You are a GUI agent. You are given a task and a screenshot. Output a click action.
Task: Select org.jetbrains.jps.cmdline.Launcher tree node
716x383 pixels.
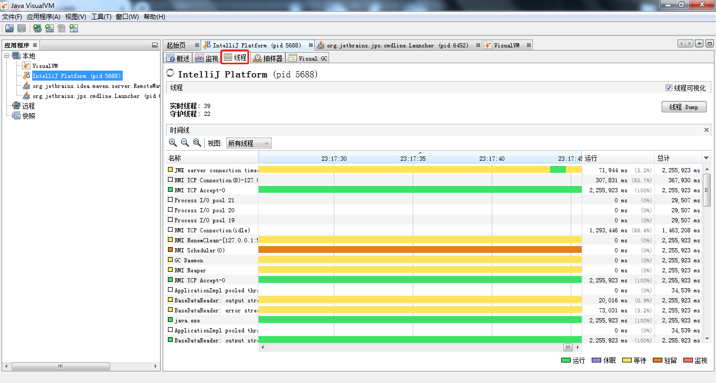(96, 96)
